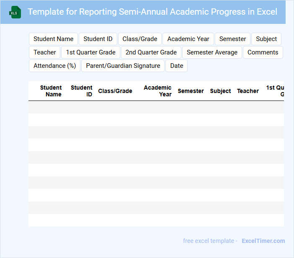Open the ExcelTimer.com link
Image resolution: width=294 pixels, height=258 pixels.
pos(263,241)
